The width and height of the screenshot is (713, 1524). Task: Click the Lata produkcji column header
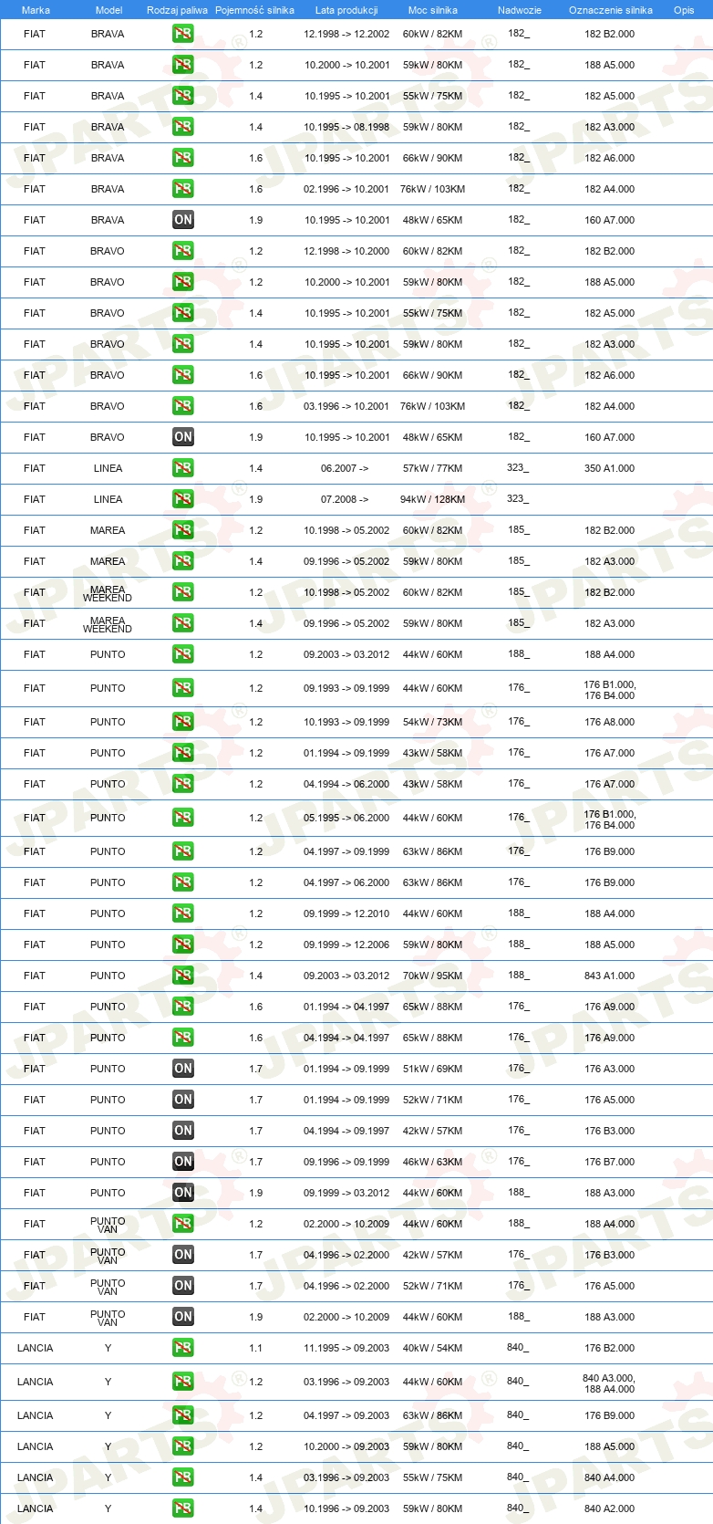[346, 10]
